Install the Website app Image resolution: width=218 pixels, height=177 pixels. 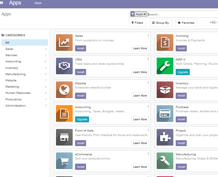(80, 96)
